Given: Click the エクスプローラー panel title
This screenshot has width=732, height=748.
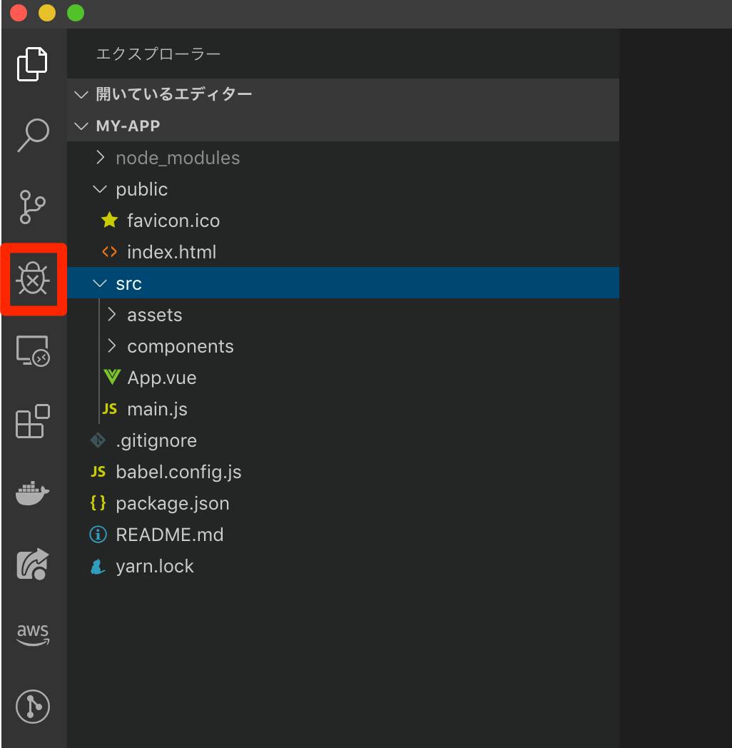Looking at the screenshot, I should 158,54.
